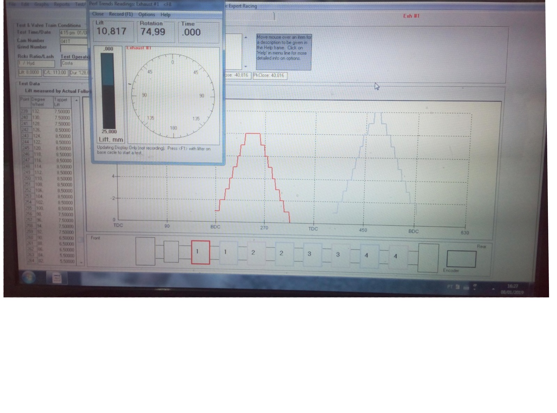Click the Rckr Ratio/Lash field

(36, 63)
